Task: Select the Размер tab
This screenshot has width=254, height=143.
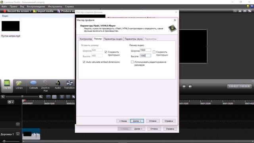Action: (x=98, y=39)
